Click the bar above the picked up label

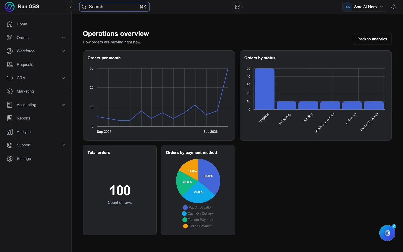(352, 105)
